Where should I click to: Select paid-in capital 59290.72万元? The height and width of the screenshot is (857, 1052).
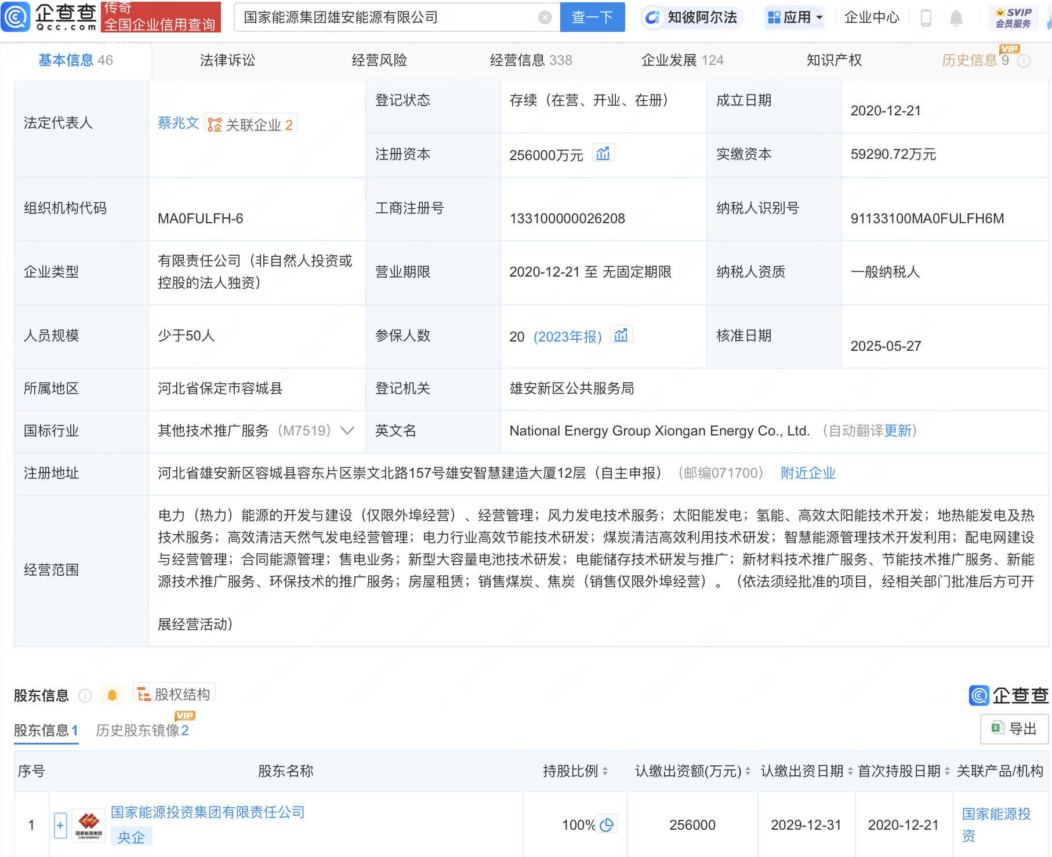[x=893, y=154]
